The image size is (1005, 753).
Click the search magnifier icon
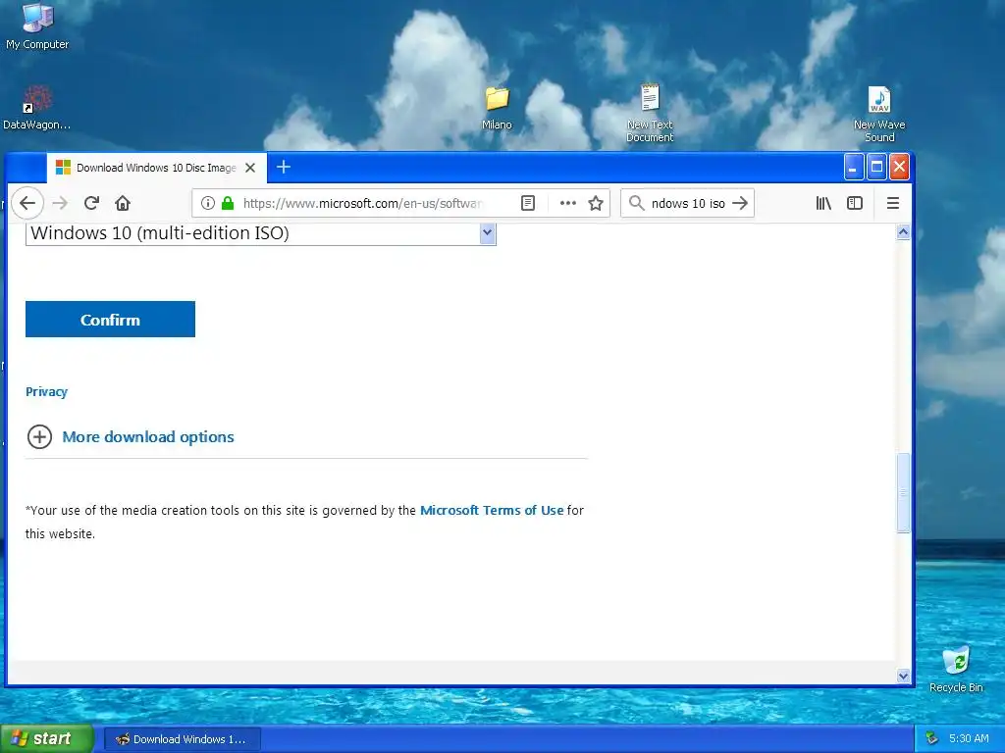pyautogui.click(x=636, y=203)
